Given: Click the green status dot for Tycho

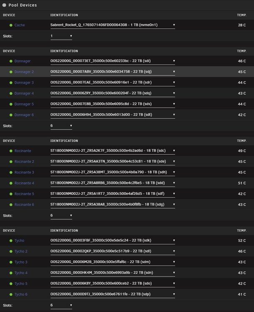Looking at the screenshot, I should (x=11, y=240).
